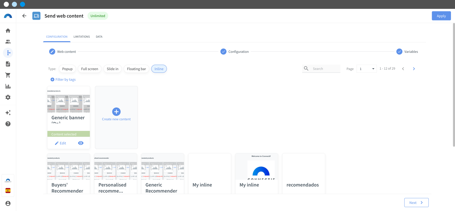Preview Generic banner with the eye icon

pyautogui.click(x=81, y=143)
